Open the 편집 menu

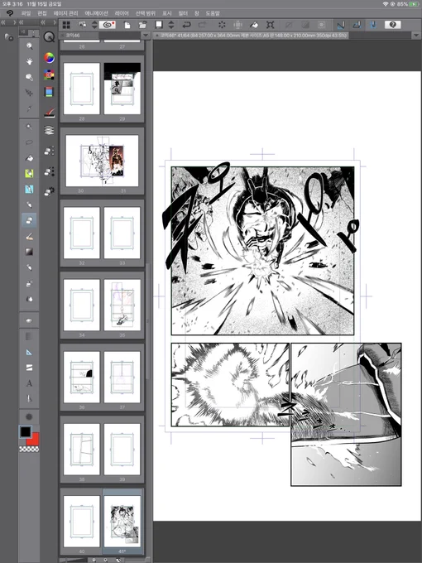click(x=42, y=13)
